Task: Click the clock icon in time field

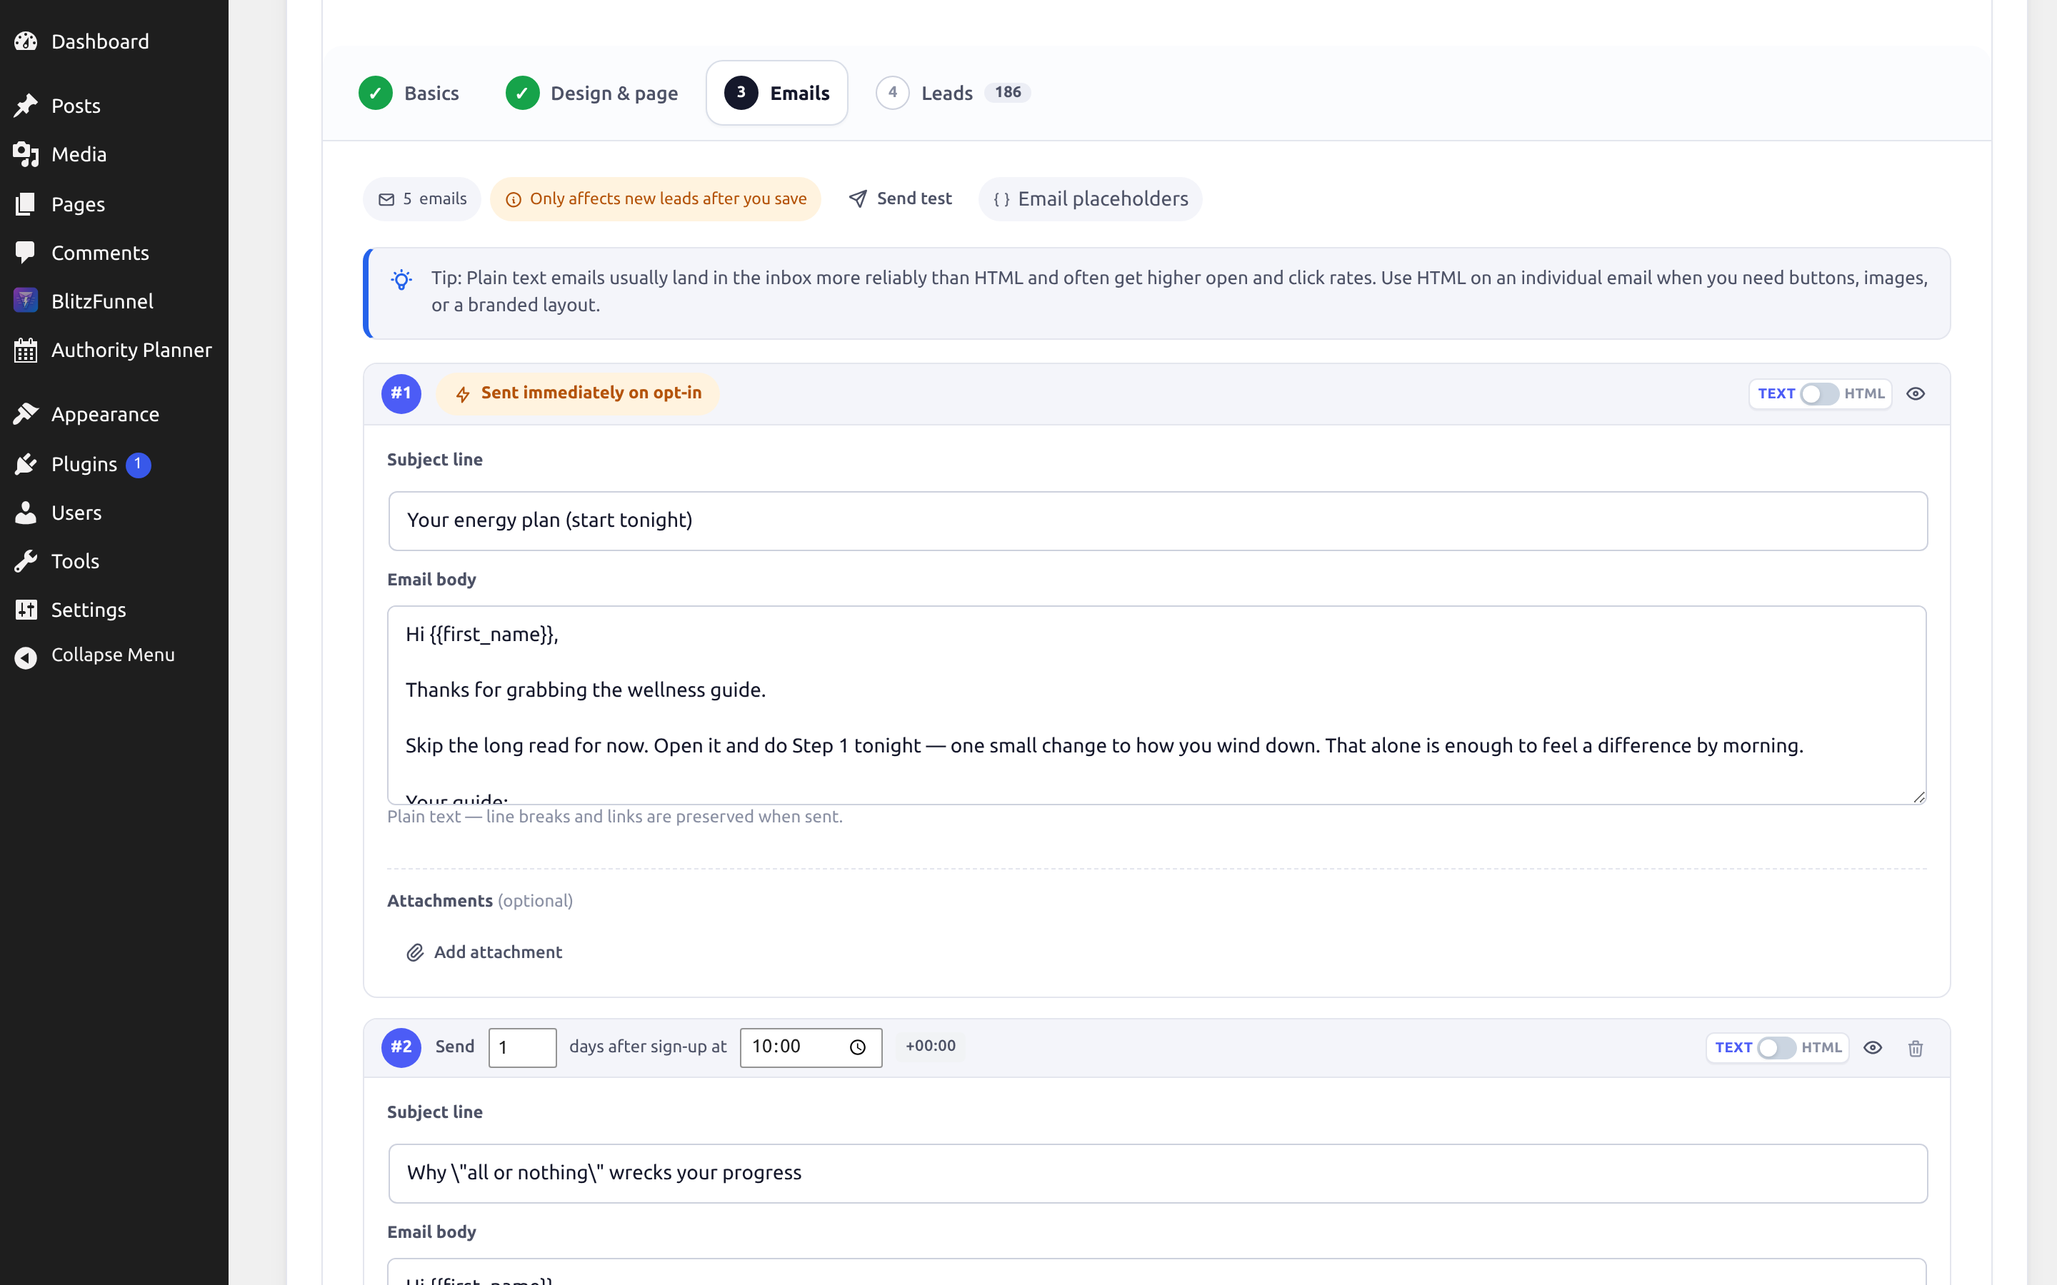Action: [x=858, y=1047]
